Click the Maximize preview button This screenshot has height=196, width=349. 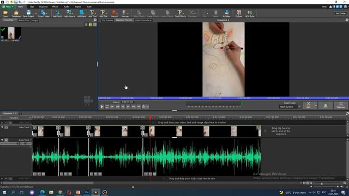click(340, 105)
